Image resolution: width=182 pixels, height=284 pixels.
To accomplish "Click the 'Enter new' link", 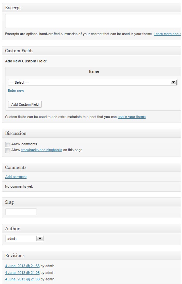I will pyautogui.click(x=16, y=91).
